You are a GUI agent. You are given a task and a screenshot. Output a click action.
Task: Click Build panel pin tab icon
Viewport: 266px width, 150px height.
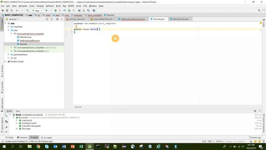(6, 127)
